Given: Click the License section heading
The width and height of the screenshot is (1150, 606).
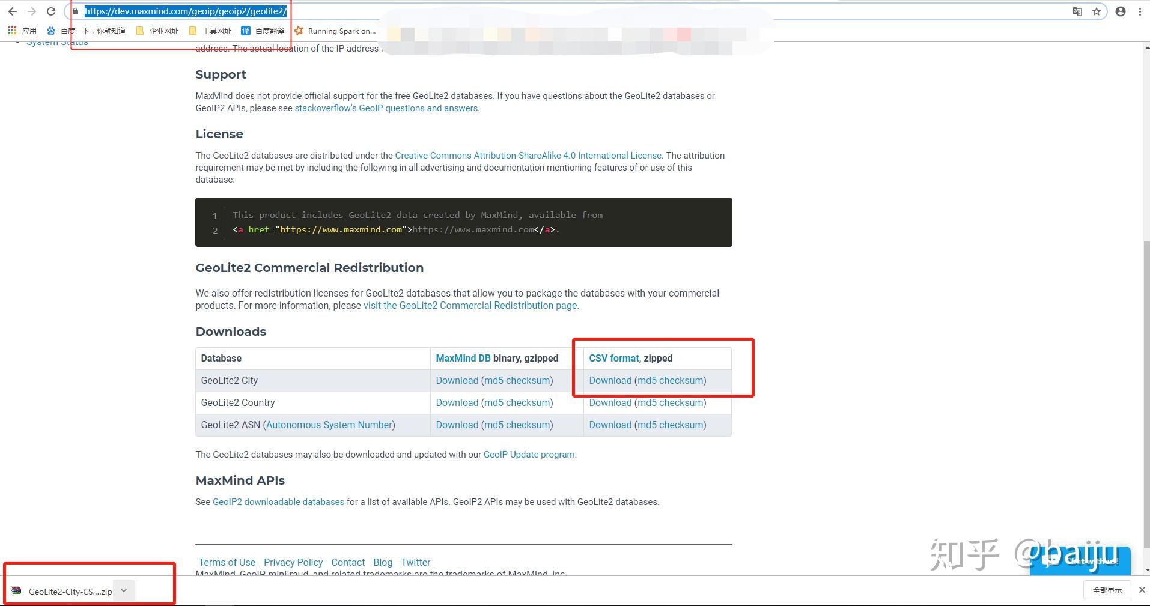Looking at the screenshot, I should pos(219,134).
